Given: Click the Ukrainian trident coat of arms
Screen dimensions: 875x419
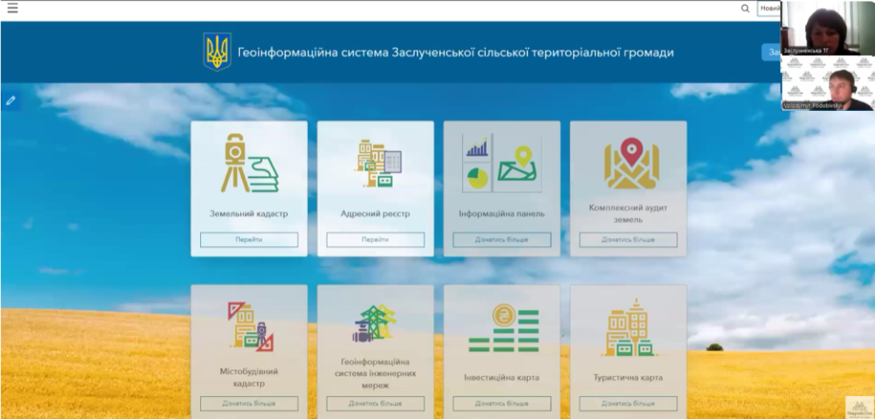Looking at the screenshot, I should (217, 52).
